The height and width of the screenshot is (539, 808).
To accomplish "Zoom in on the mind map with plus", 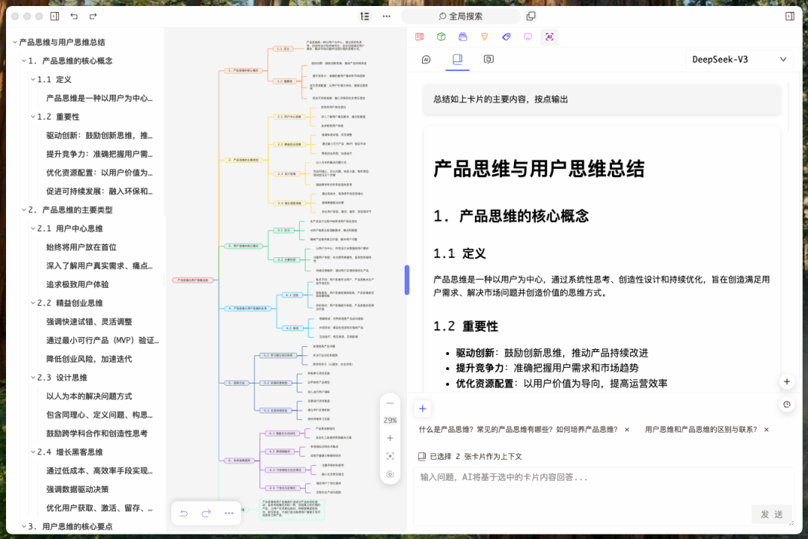I will tap(390, 438).
